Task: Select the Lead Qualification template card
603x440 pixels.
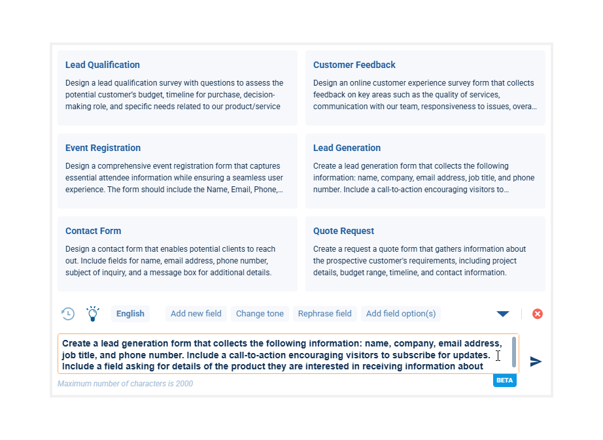Action: [177, 88]
